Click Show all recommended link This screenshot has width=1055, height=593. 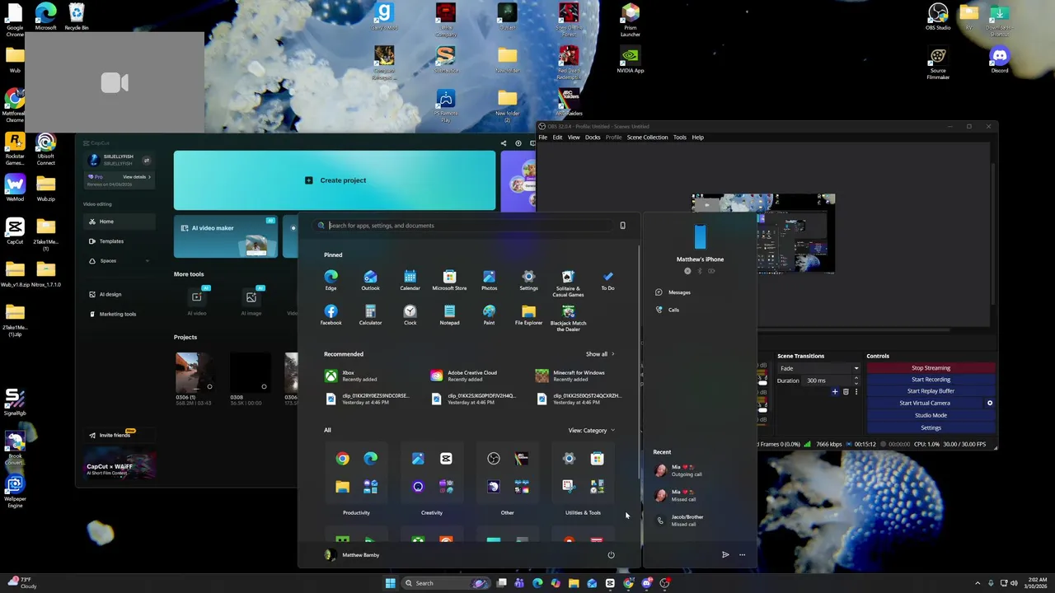tap(600, 354)
